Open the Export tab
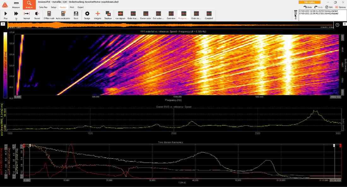The width and height of the screenshot is (347, 187). click(x=80, y=7)
